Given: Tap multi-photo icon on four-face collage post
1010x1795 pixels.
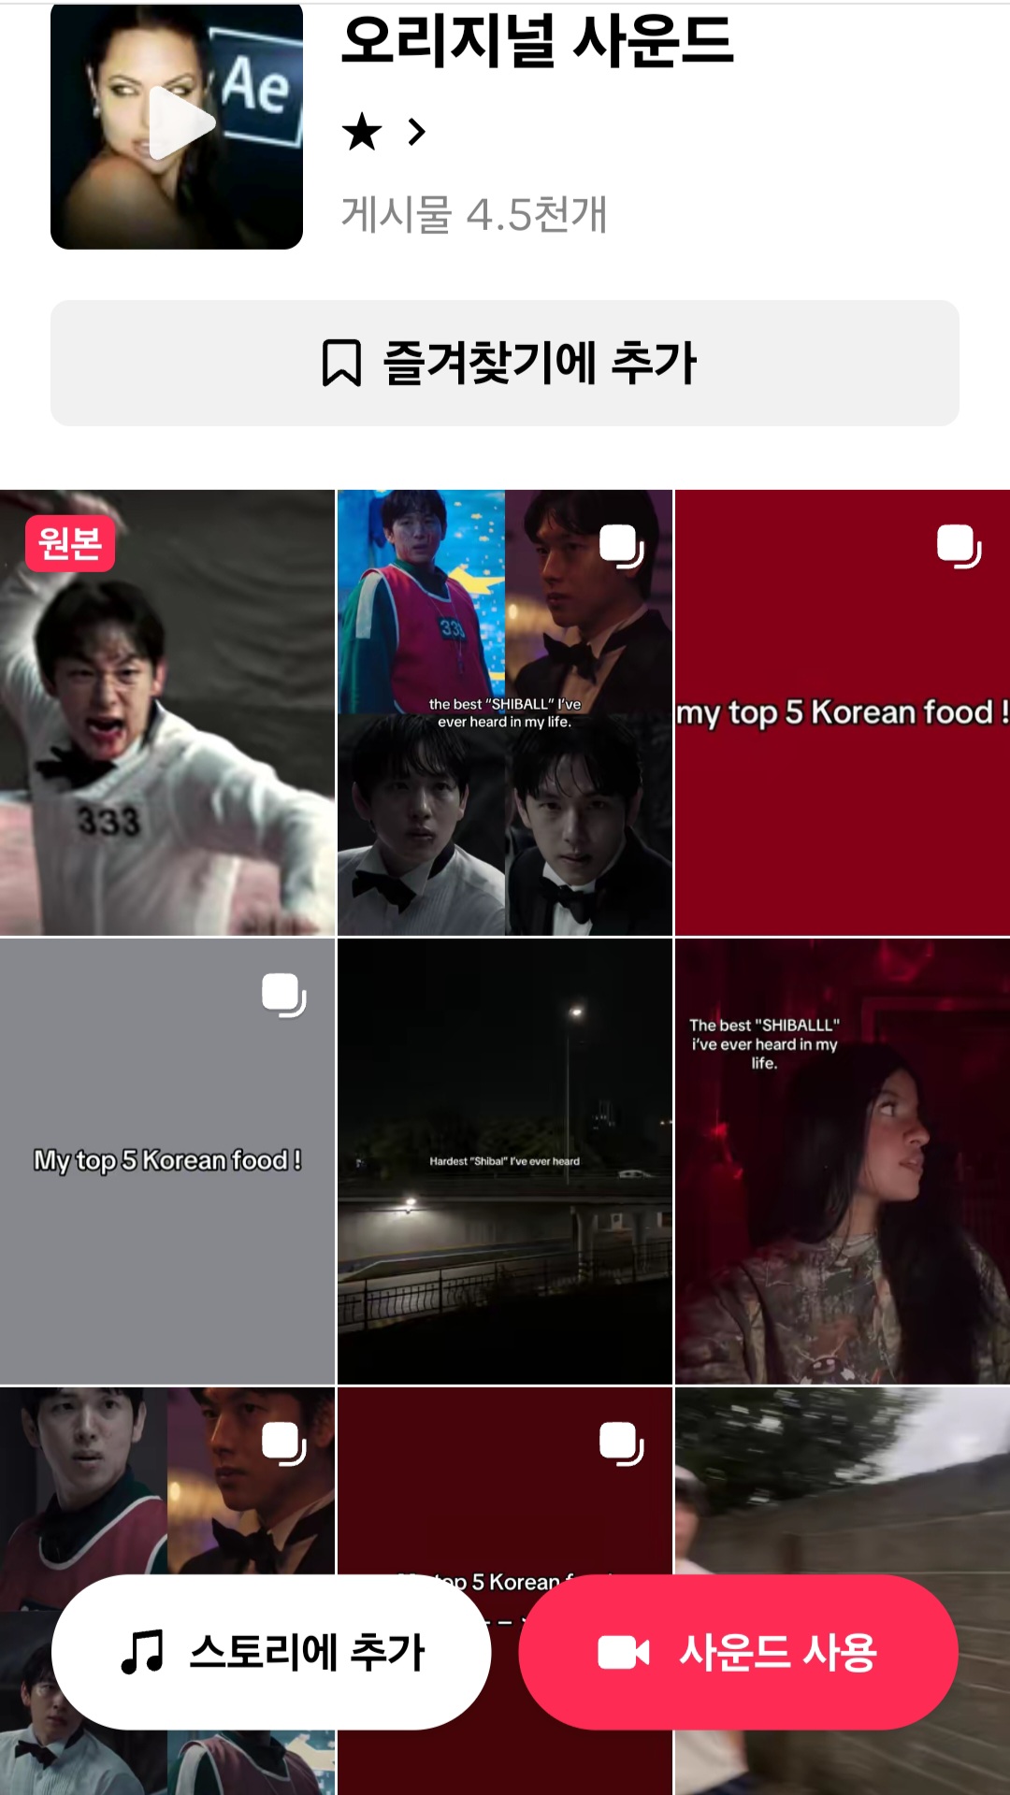Looking at the screenshot, I should 622,546.
